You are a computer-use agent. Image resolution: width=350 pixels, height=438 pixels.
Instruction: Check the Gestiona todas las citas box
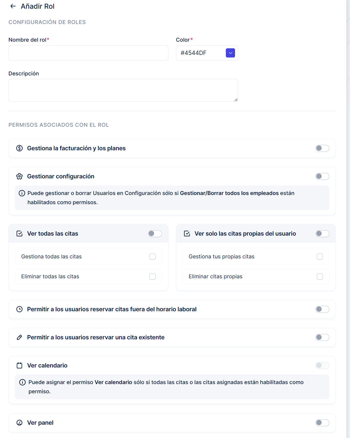click(153, 257)
